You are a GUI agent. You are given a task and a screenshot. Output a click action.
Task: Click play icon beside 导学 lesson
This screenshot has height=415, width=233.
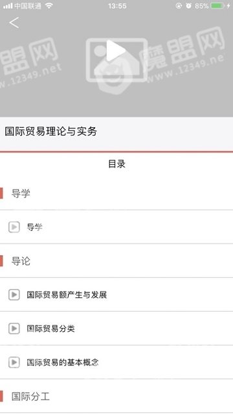[x=14, y=227]
